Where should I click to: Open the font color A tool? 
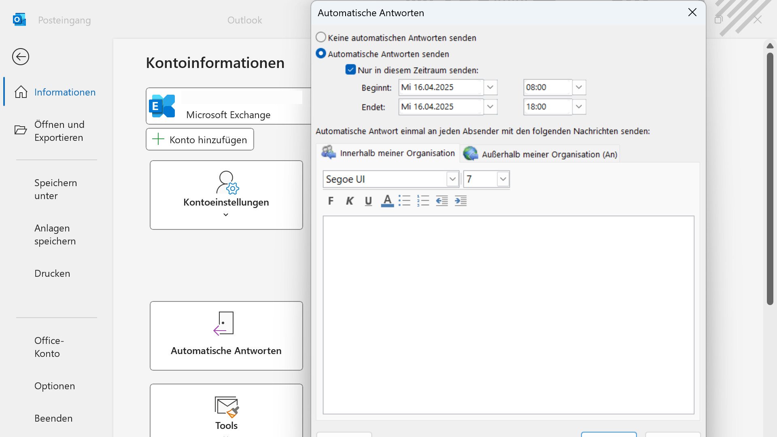tap(387, 201)
